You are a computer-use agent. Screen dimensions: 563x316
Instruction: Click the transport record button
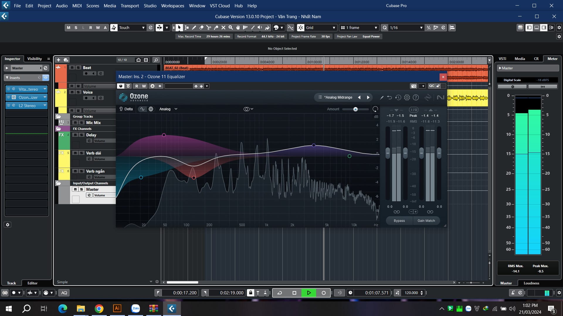(324, 293)
